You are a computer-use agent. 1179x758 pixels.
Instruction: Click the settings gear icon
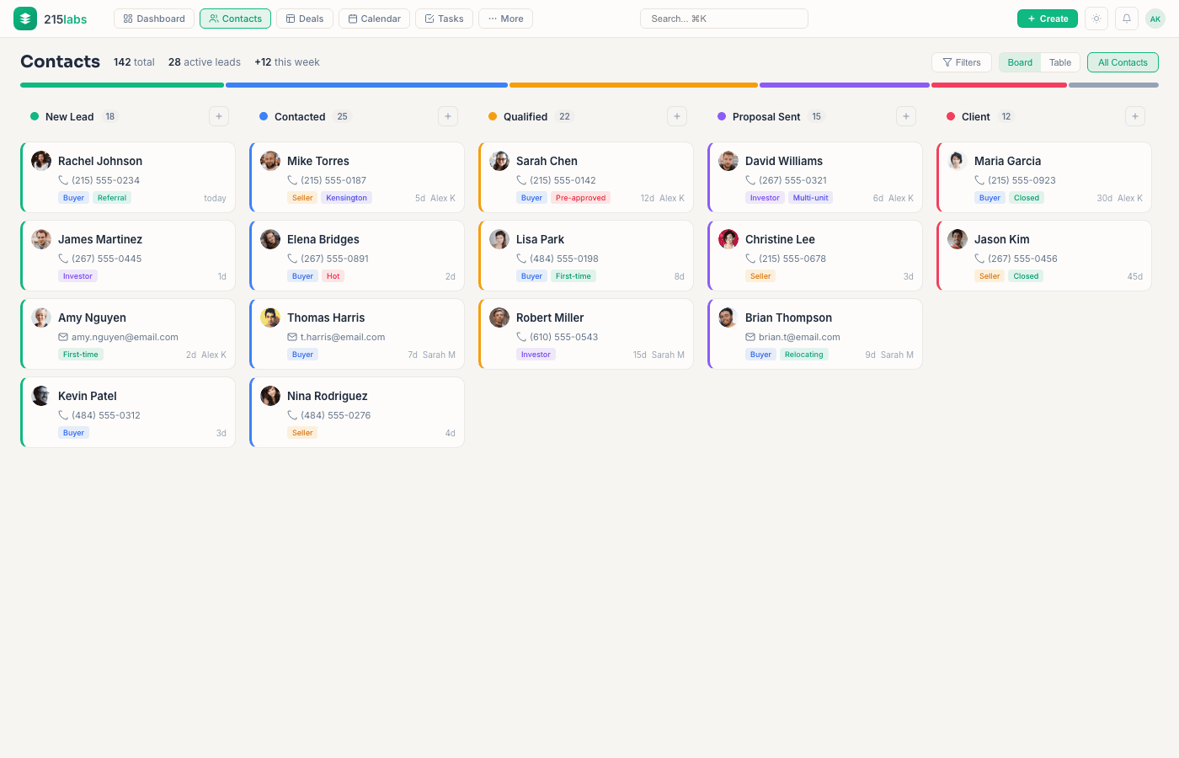[x=1096, y=18]
